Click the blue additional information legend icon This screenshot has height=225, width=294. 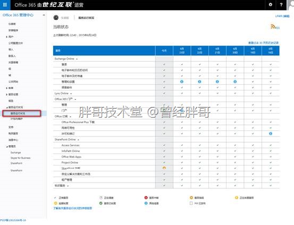146,203
